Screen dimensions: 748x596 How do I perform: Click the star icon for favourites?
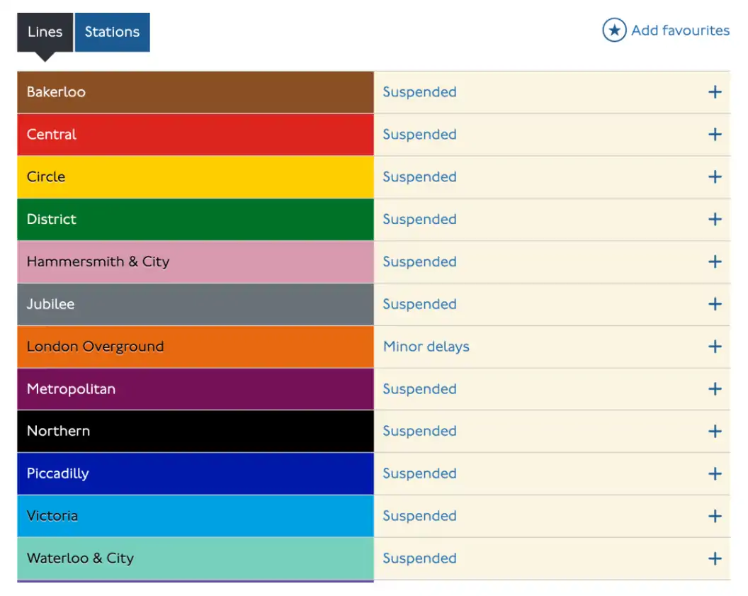coord(614,30)
